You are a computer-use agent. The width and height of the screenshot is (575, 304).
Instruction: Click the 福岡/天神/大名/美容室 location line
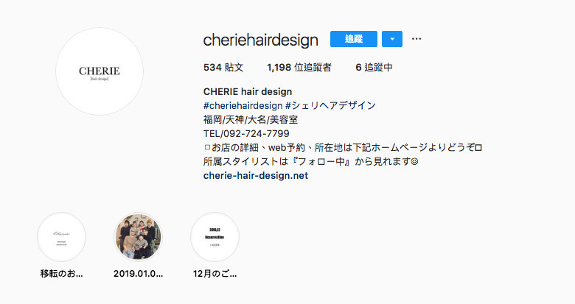click(x=251, y=119)
